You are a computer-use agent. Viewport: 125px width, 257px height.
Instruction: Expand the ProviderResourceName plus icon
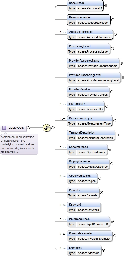point(121,63)
